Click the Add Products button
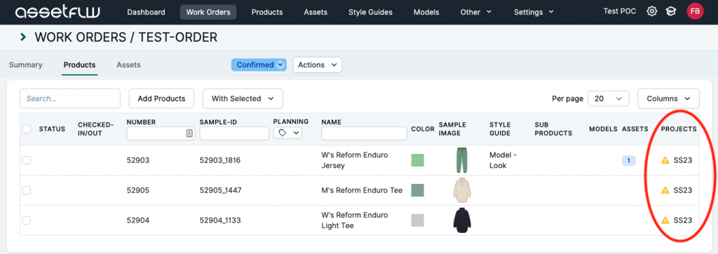The width and height of the screenshot is (718, 254). coord(162,98)
